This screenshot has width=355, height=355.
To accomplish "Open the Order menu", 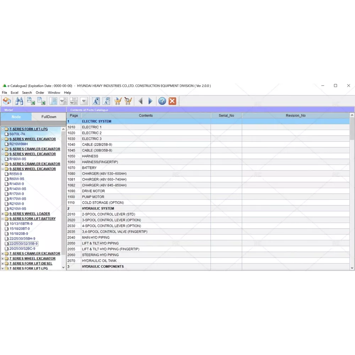I will pyautogui.click(x=40, y=93).
